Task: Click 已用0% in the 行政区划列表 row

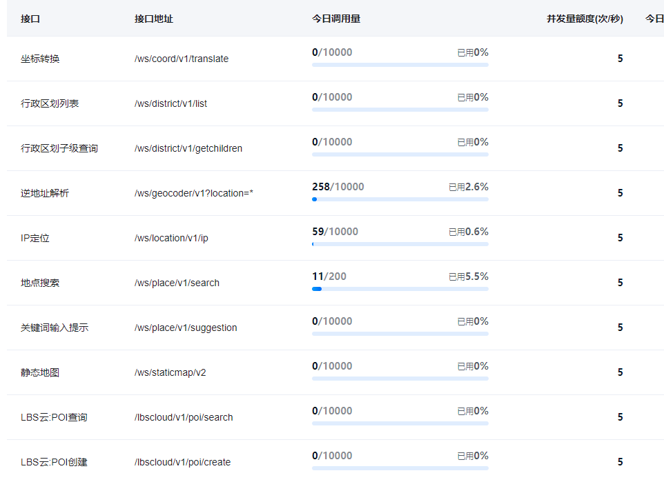Action: click(x=473, y=97)
